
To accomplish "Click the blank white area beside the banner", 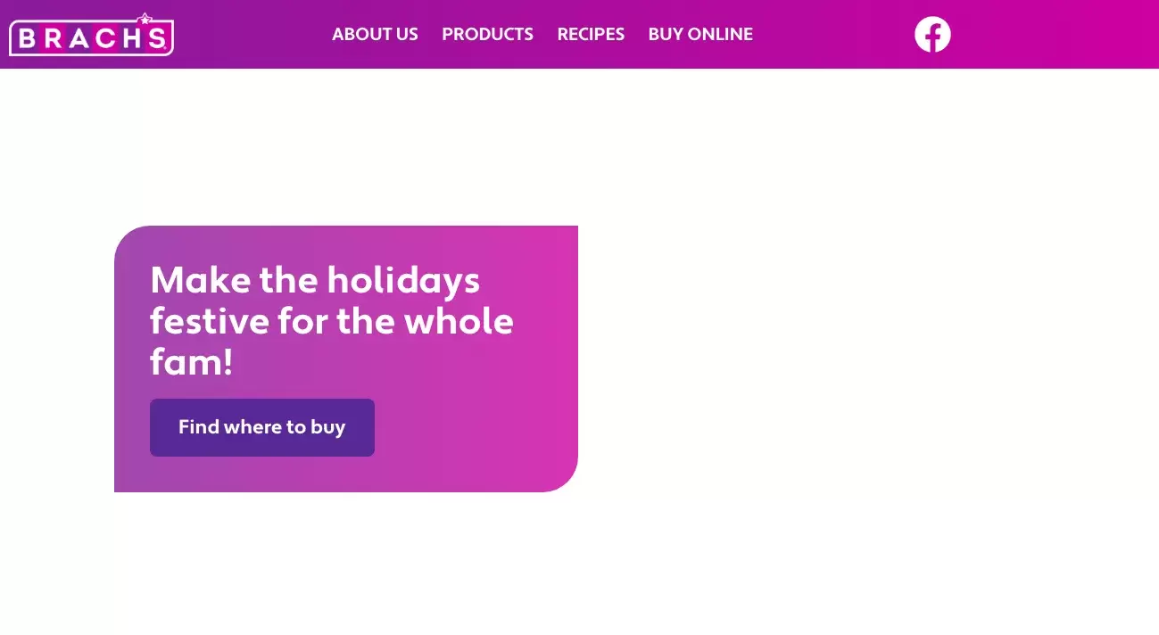I will pos(865,357).
